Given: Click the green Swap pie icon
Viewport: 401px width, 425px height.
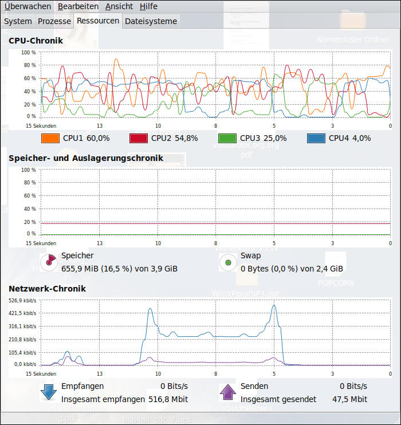Looking at the screenshot, I should [229, 262].
